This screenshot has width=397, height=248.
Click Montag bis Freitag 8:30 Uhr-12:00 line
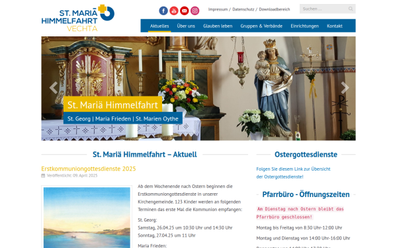(299, 227)
